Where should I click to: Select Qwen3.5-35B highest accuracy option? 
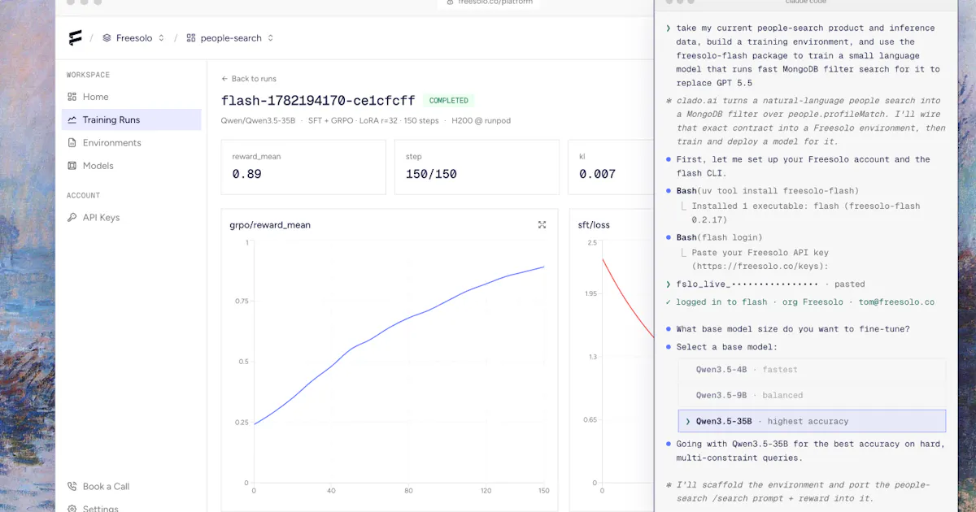[x=812, y=422]
